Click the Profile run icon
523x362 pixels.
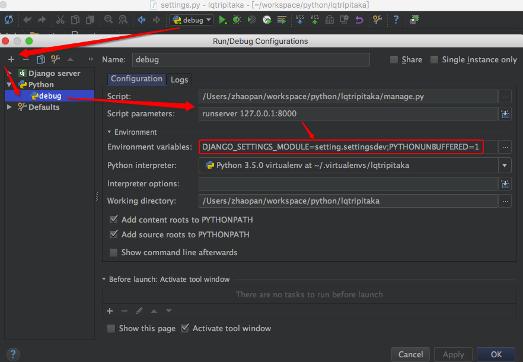pos(267,20)
